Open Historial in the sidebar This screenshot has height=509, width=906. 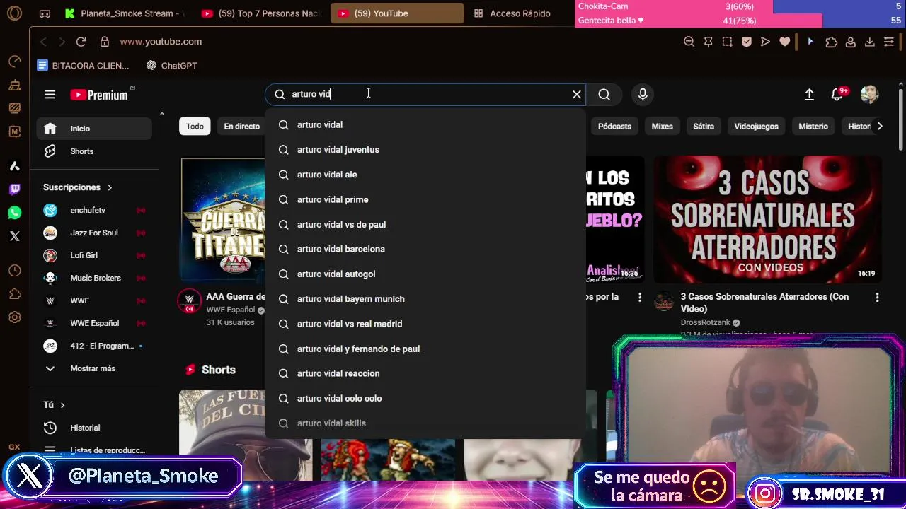click(94, 428)
